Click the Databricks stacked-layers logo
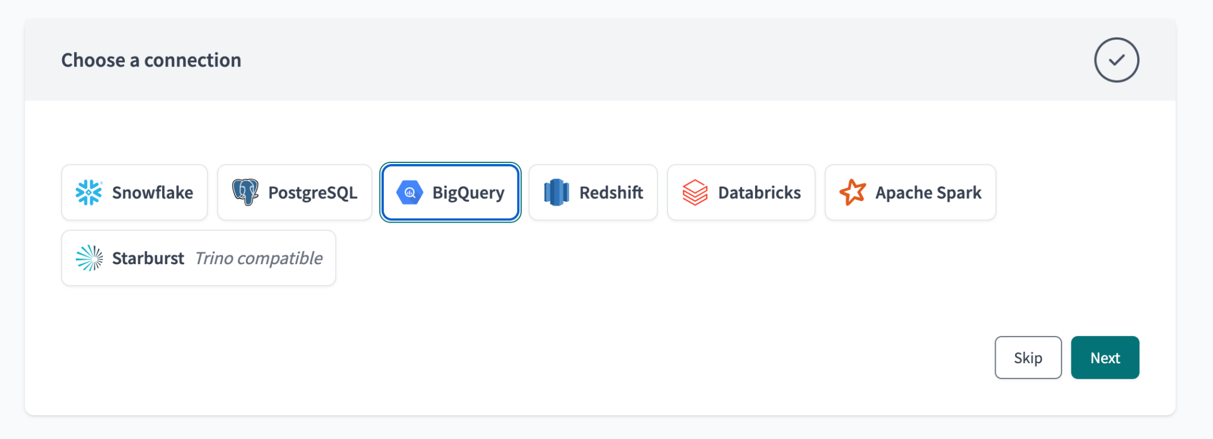The image size is (1213, 439). tap(694, 192)
